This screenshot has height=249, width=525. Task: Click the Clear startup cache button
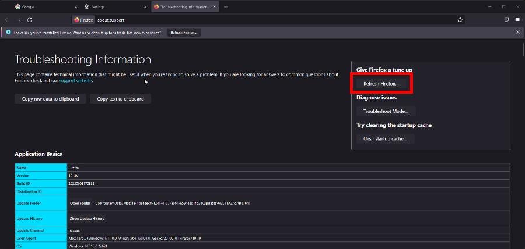[x=385, y=139]
